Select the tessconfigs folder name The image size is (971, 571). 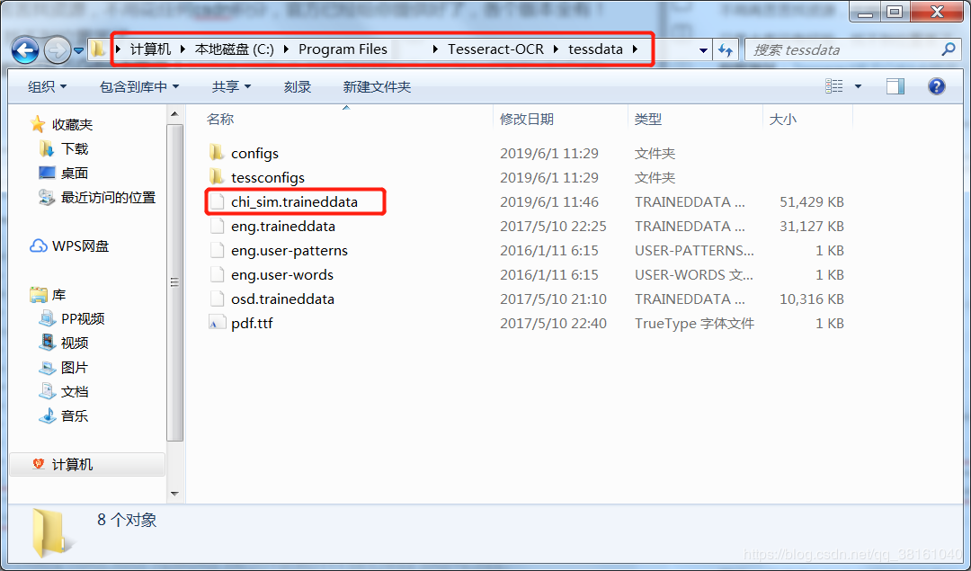click(x=268, y=178)
